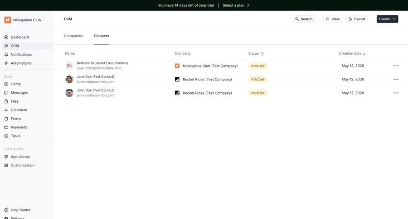
Task: Click John Doe's avatar photo
Action: tap(69, 93)
